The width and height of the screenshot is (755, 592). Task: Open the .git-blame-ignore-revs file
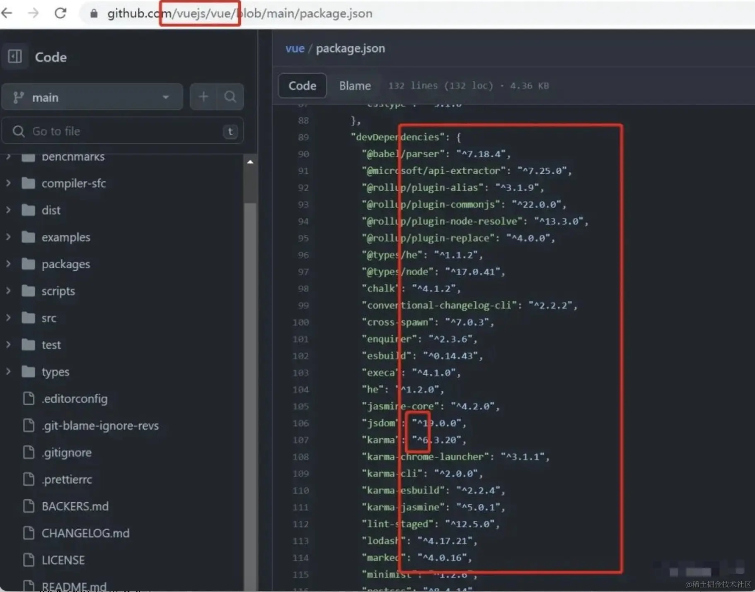pos(100,426)
